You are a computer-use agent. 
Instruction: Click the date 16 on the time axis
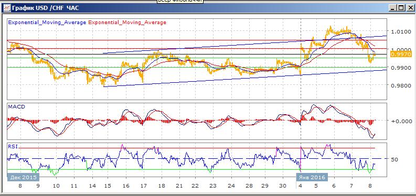(126, 186)
